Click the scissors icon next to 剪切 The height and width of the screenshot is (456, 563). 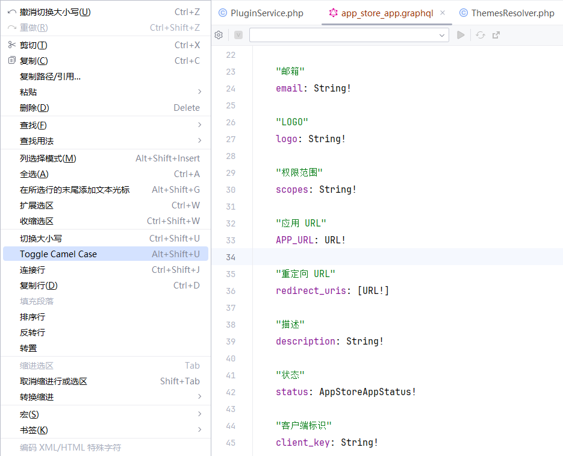(11, 45)
